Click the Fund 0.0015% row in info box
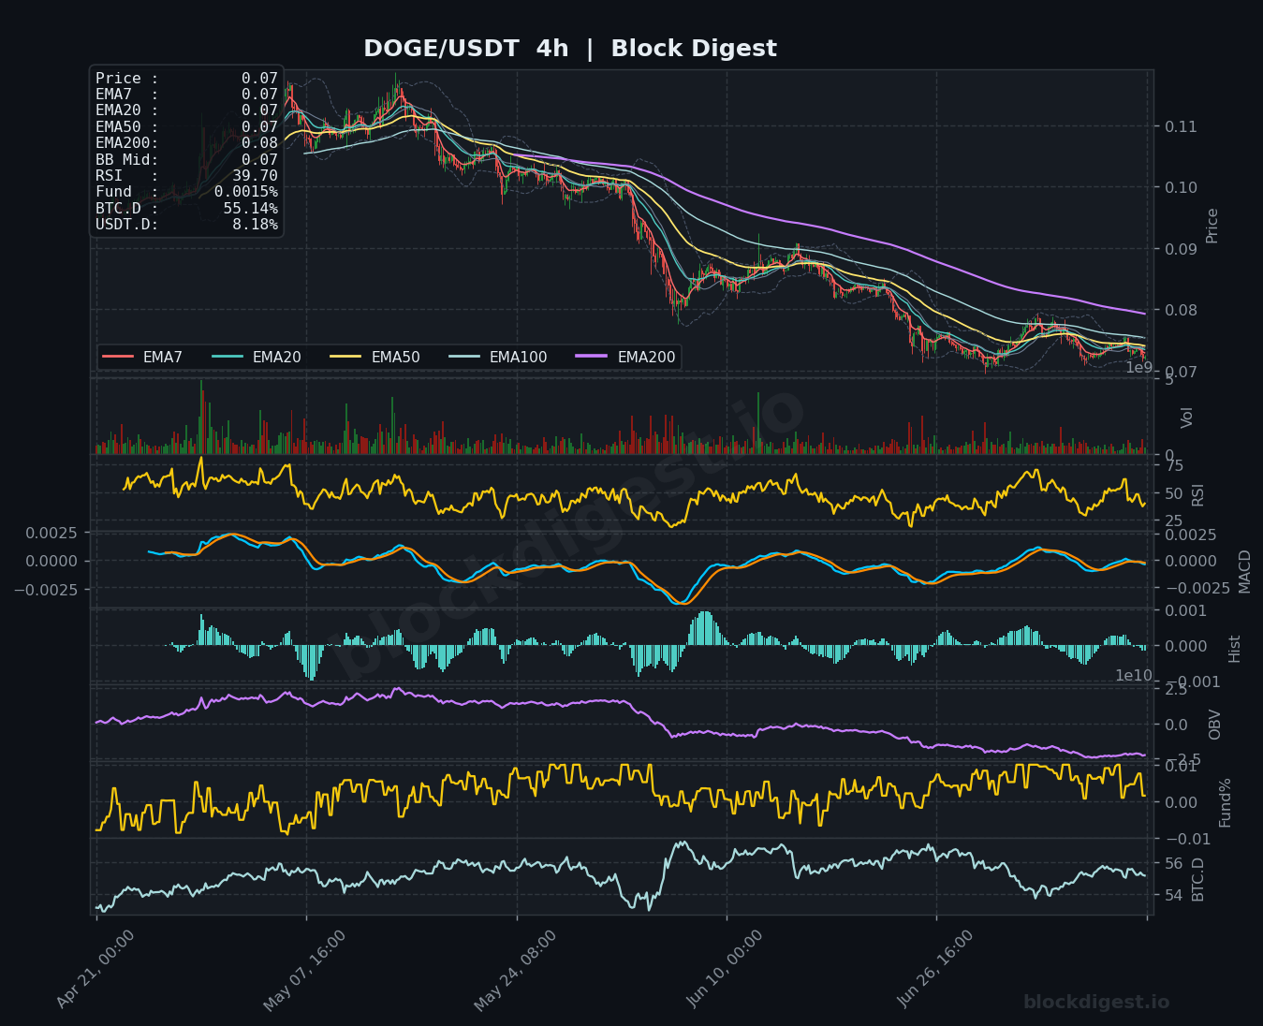 (186, 192)
